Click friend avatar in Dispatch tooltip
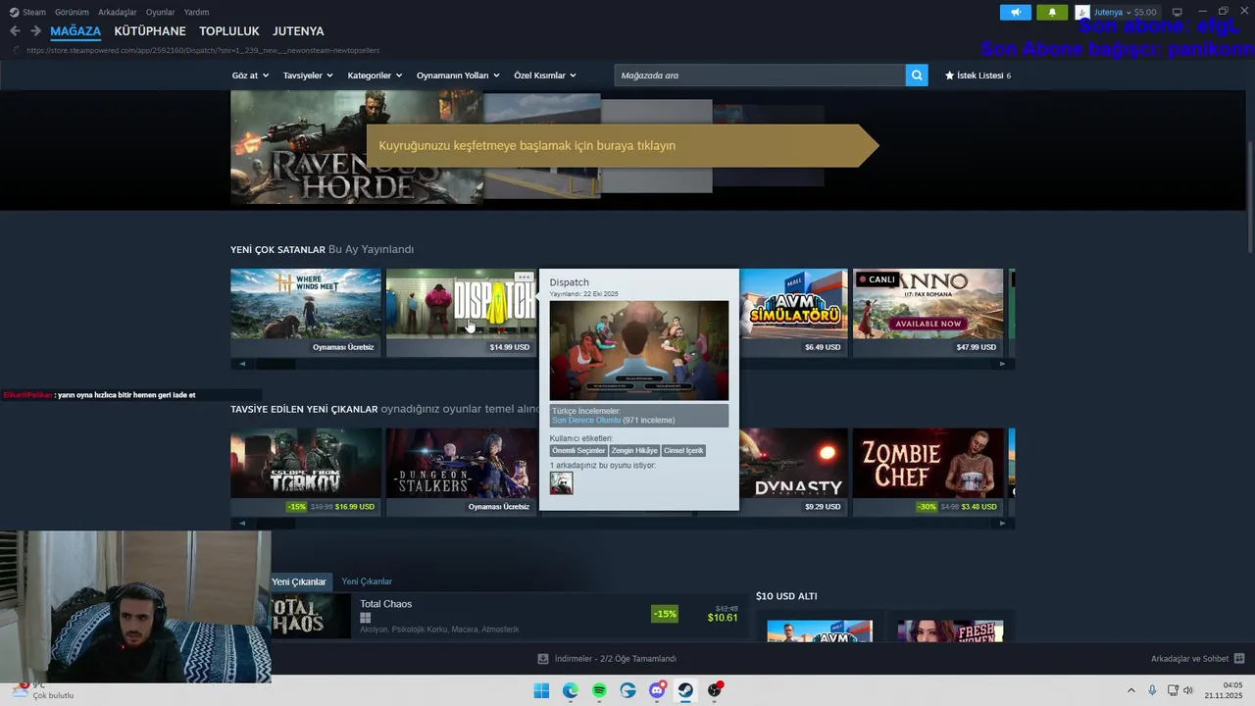This screenshot has width=1255, height=706. [x=561, y=483]
